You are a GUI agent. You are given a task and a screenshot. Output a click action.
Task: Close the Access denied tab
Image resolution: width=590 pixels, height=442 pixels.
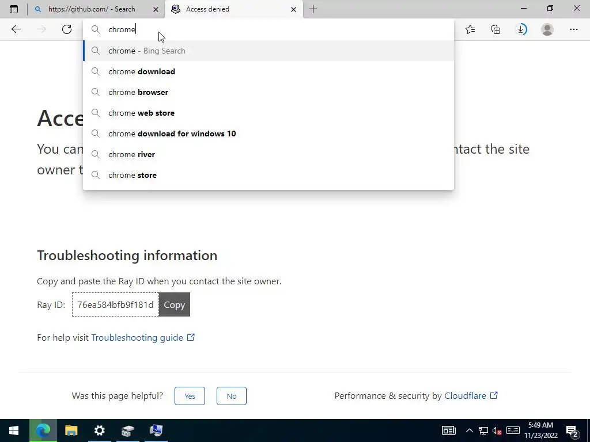(x=293, y=9)
